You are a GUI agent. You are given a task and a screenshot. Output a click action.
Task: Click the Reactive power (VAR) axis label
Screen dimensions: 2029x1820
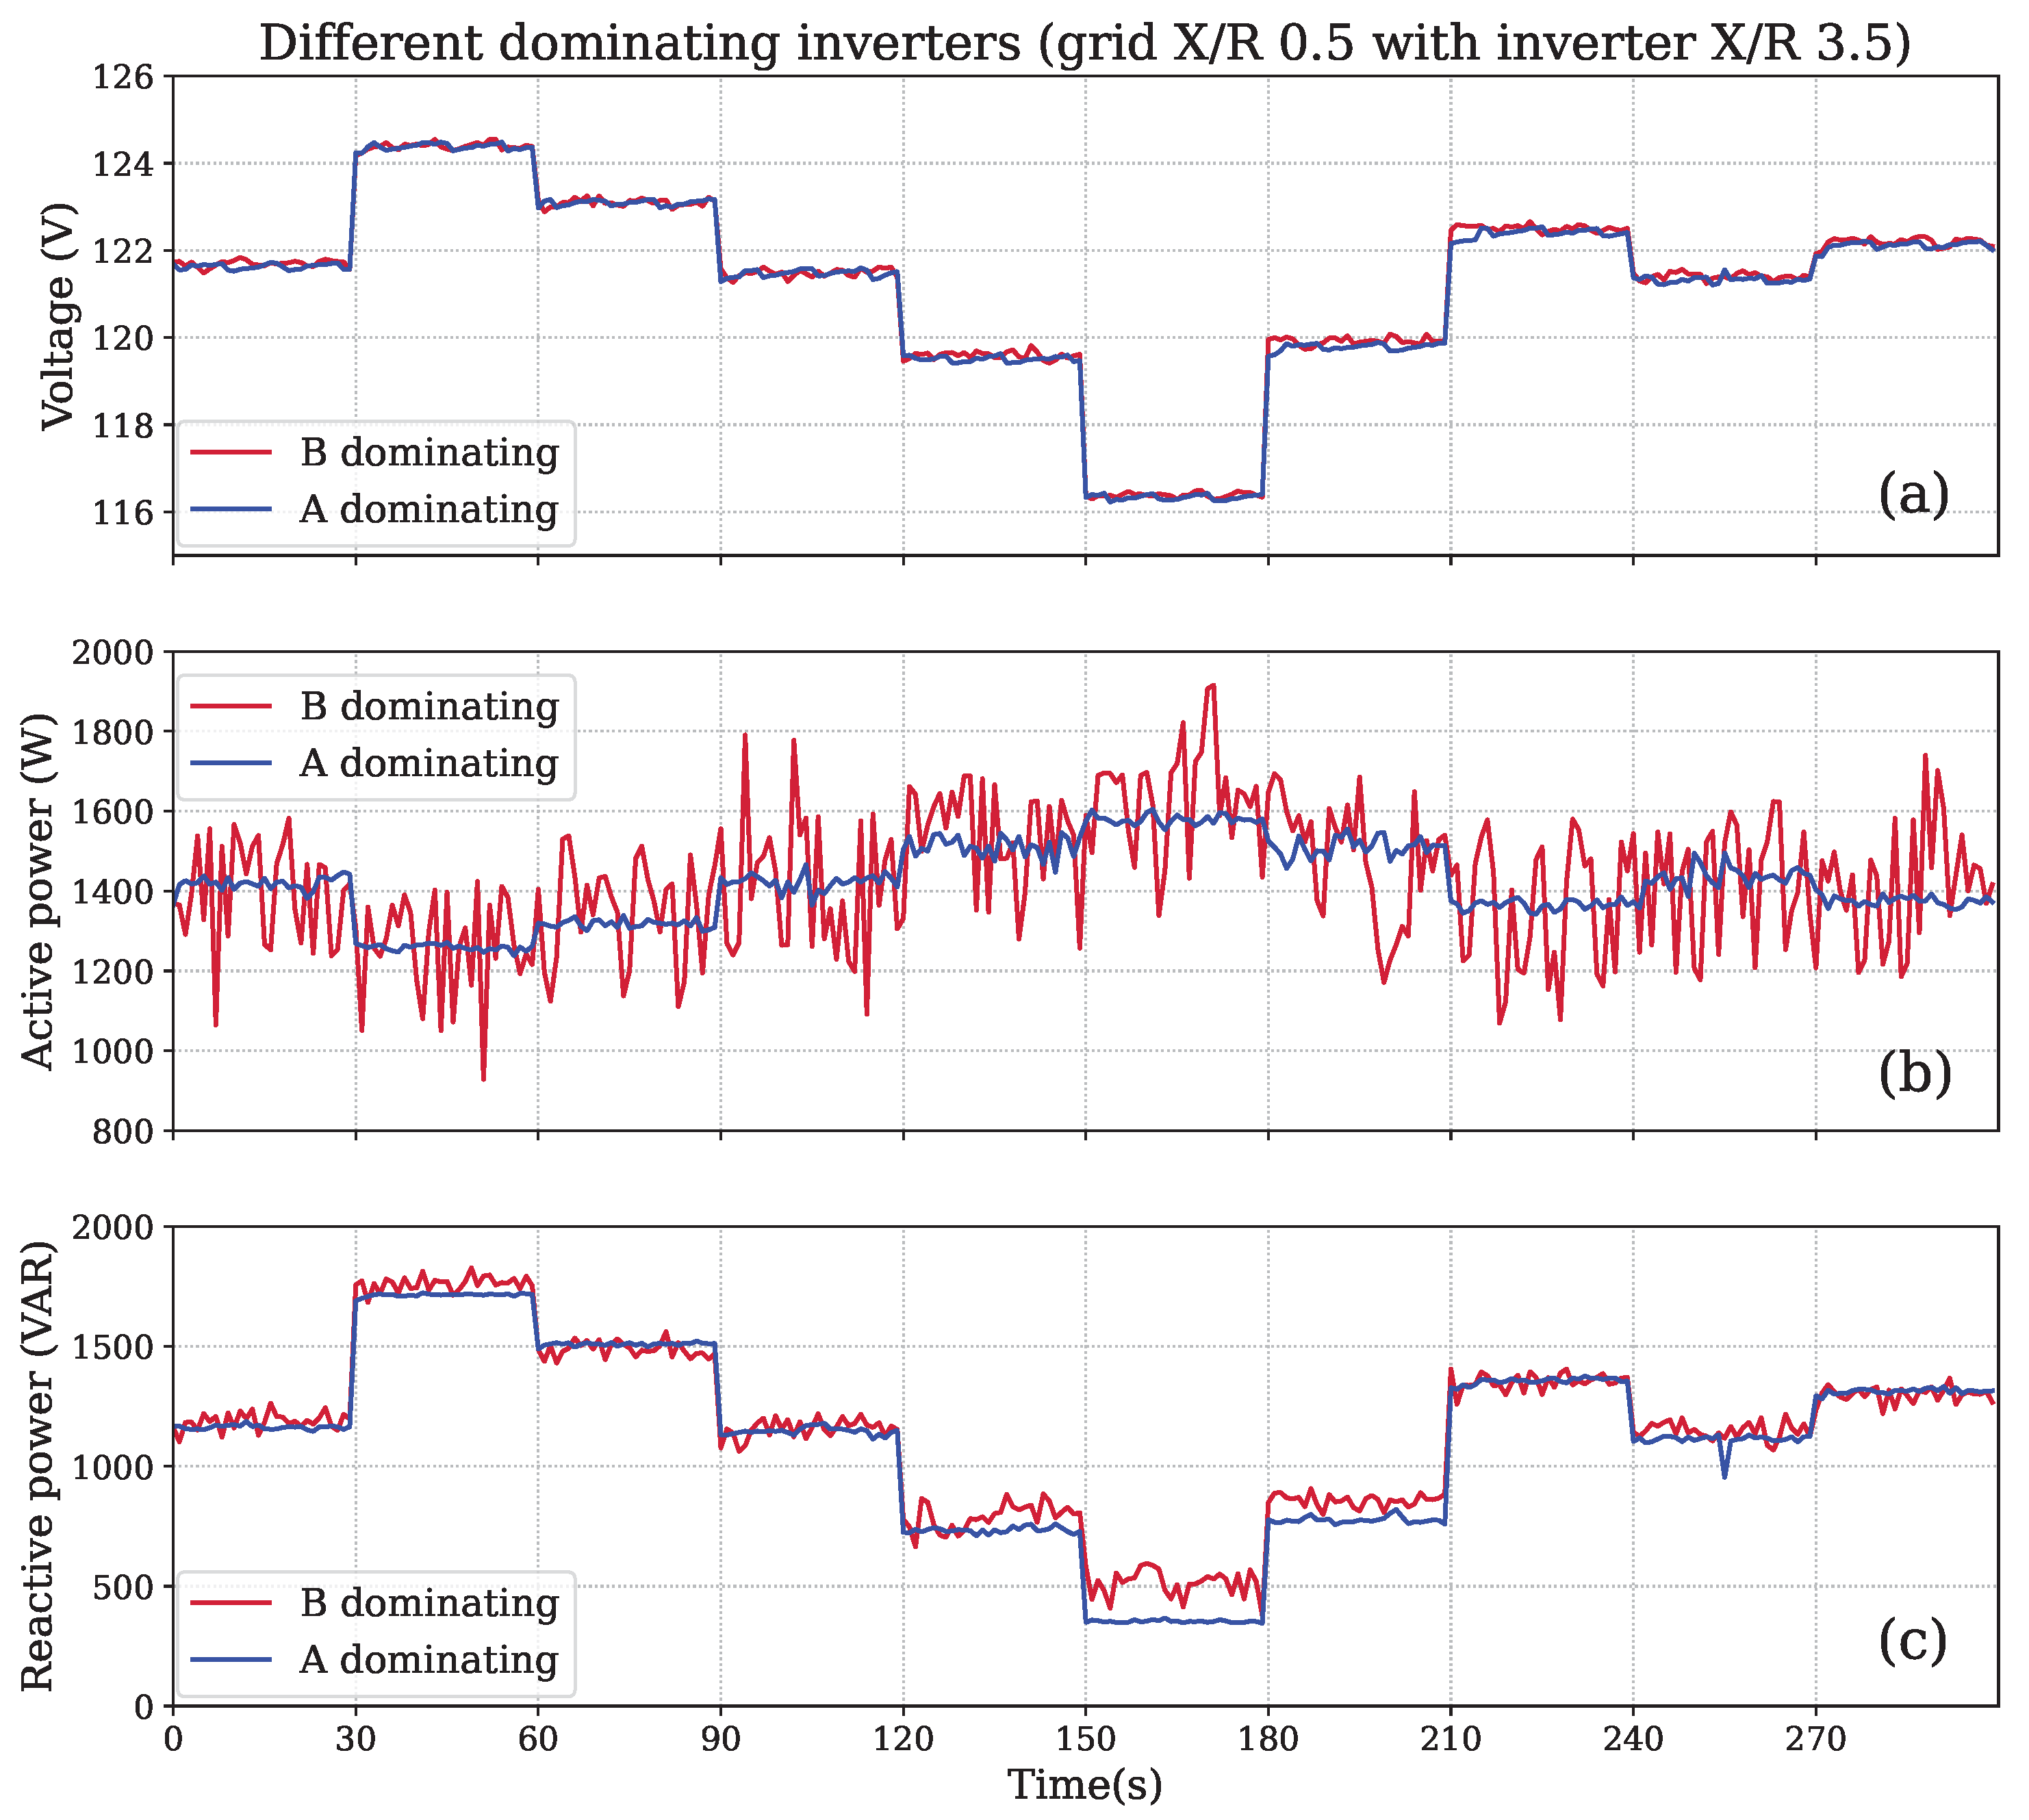pyautogui.click(x=38, y=1466)
